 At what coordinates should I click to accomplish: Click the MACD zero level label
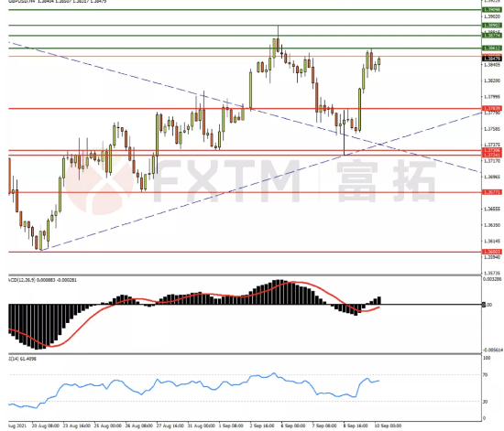coord(487,305)
